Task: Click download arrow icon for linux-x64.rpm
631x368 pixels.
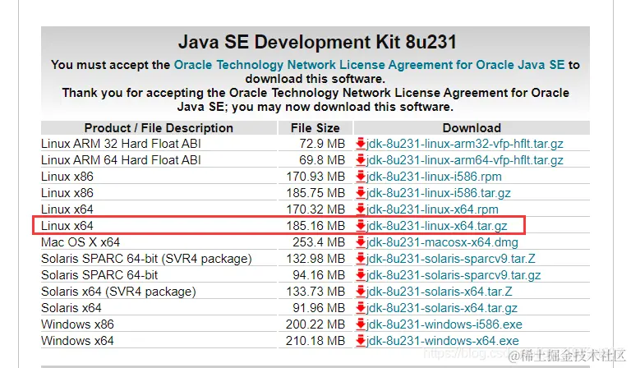Action: (361, 209)
